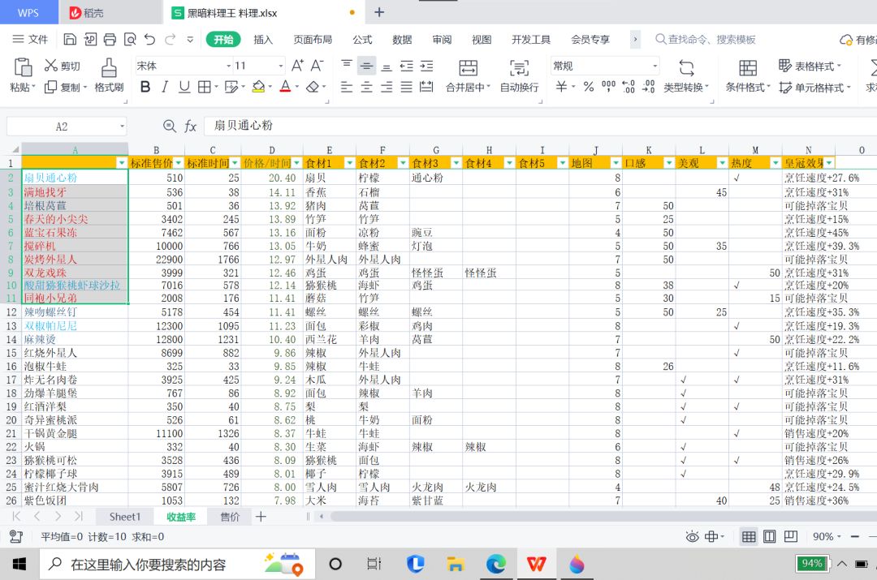
Task: Click the Increase Font Size icon
Action: (x=297, y=66)
